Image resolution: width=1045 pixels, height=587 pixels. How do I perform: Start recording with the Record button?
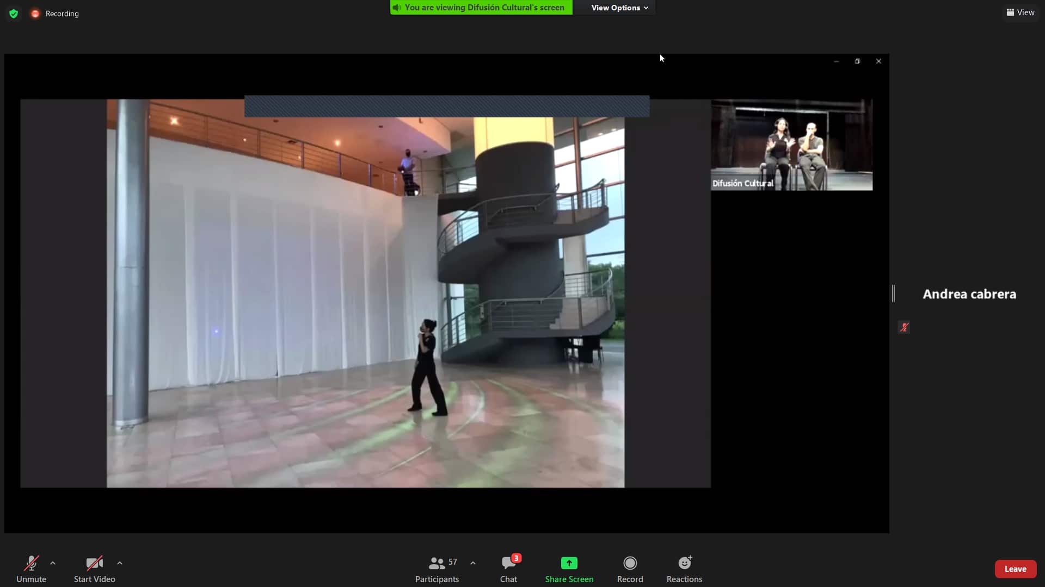point(630,569)
